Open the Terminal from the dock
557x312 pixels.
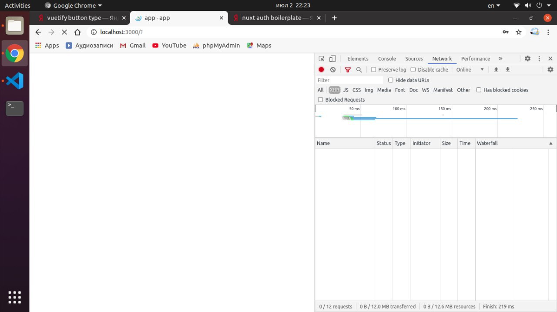click(x=14, y=108)
